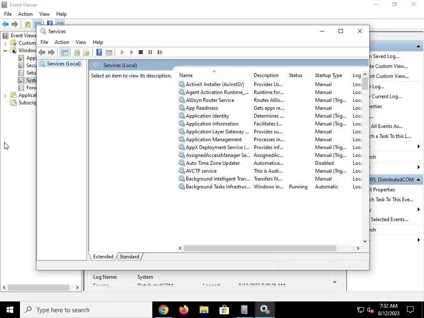This screenshot has height=318, width=424.
Task: Open Help icon in Services toolbar
Action: coord(99,52)
